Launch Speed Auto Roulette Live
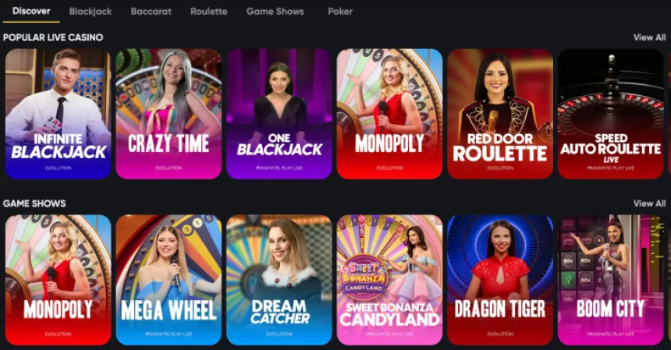The width and height of the screenshot is (671, 350). point(611,114)
